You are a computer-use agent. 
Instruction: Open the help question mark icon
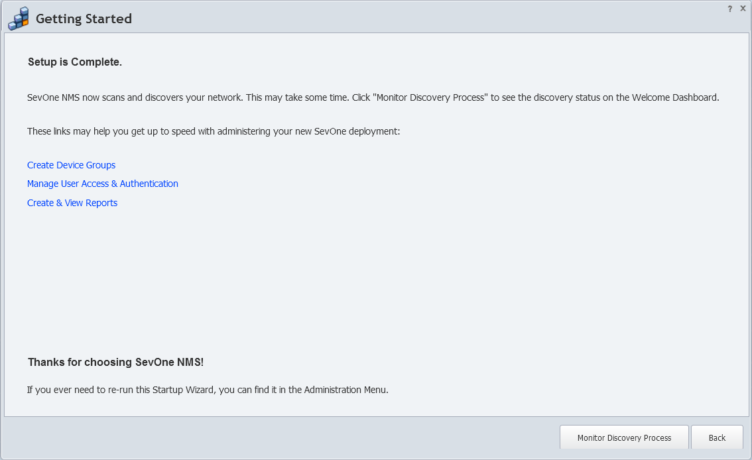(x=730, y=9)
